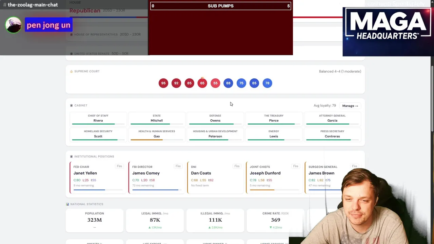
Task: Open Housing & Urban Development Peterson card
Action: (215, 135)
